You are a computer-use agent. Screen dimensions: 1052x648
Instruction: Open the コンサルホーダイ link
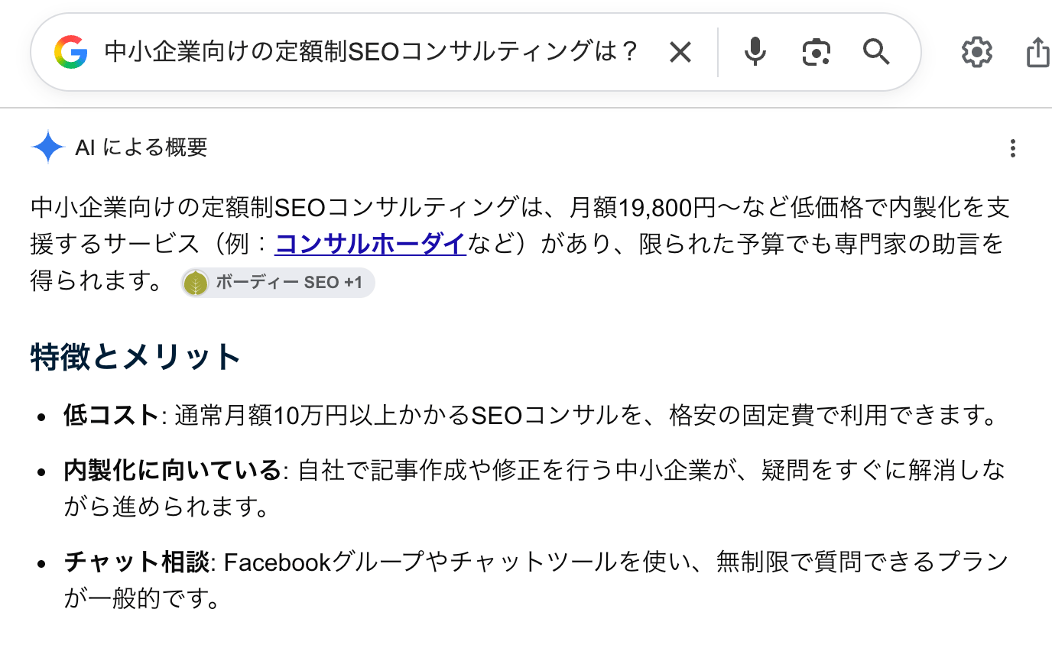point(370,244)
